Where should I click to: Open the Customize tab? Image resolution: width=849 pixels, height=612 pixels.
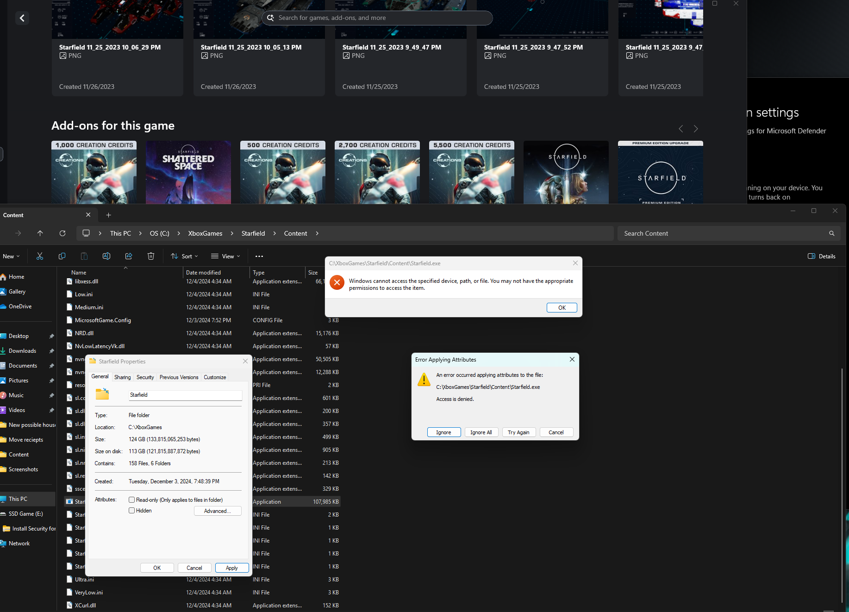coord(215,377)
